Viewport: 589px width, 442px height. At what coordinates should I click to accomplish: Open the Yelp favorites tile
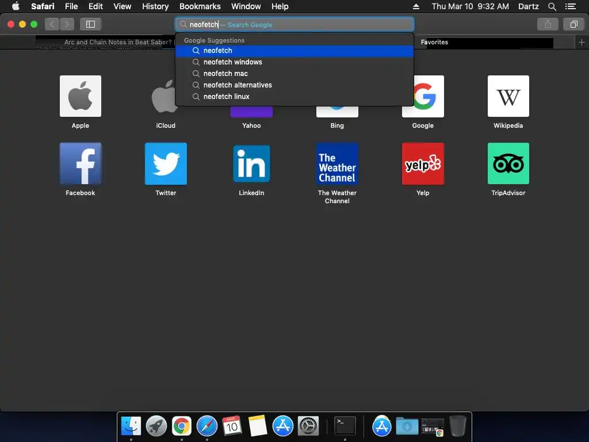(423, 163)
